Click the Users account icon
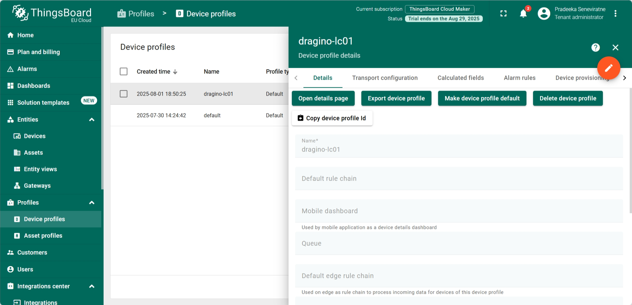632x305 pixels. 11,269
